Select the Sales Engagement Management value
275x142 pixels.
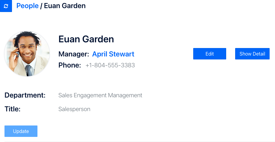point(100,95)
